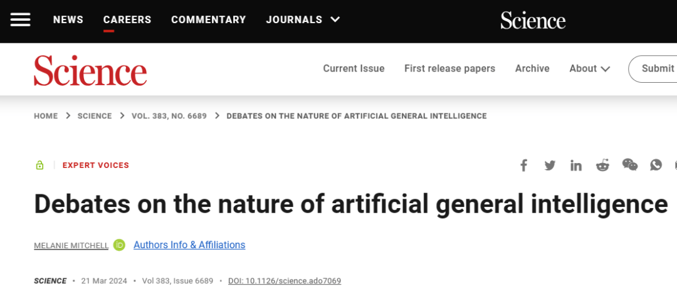Share article on WhatsApp
This screenshot has width=677, height=289.
(656, 165)
